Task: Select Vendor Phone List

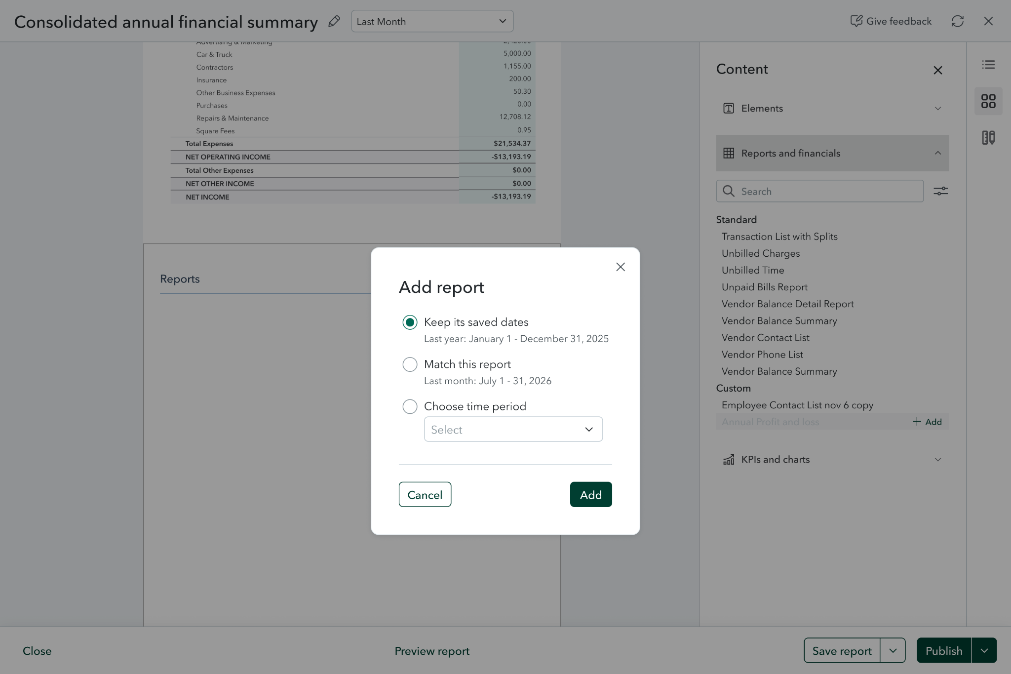Action: coord(762,355)
